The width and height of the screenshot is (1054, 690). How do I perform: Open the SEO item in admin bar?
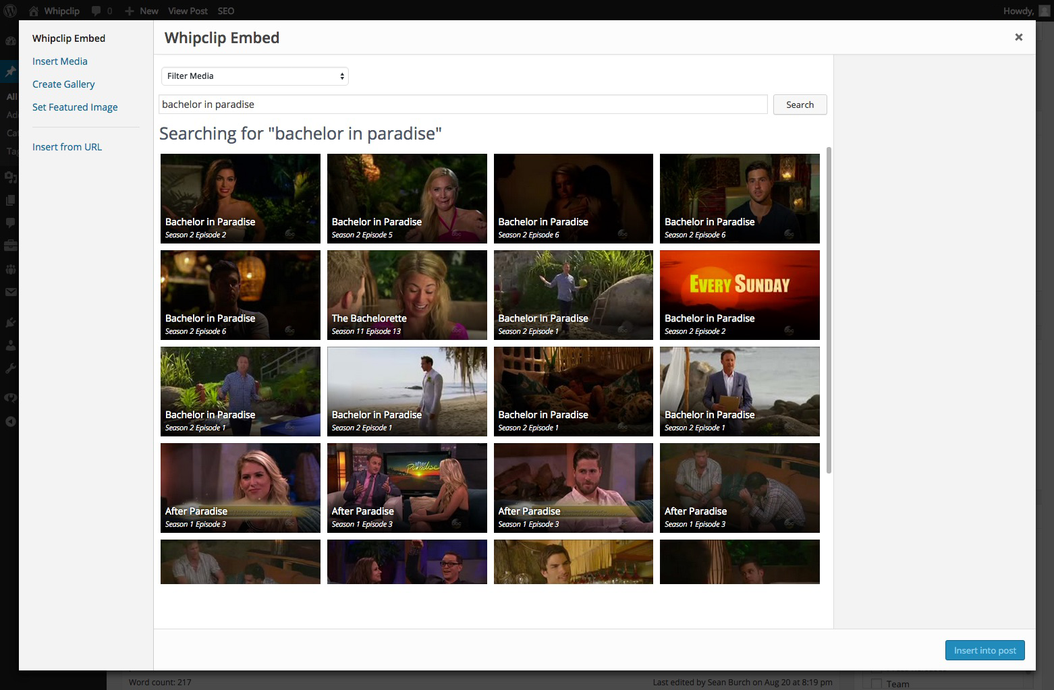click(x=226, y=11)
